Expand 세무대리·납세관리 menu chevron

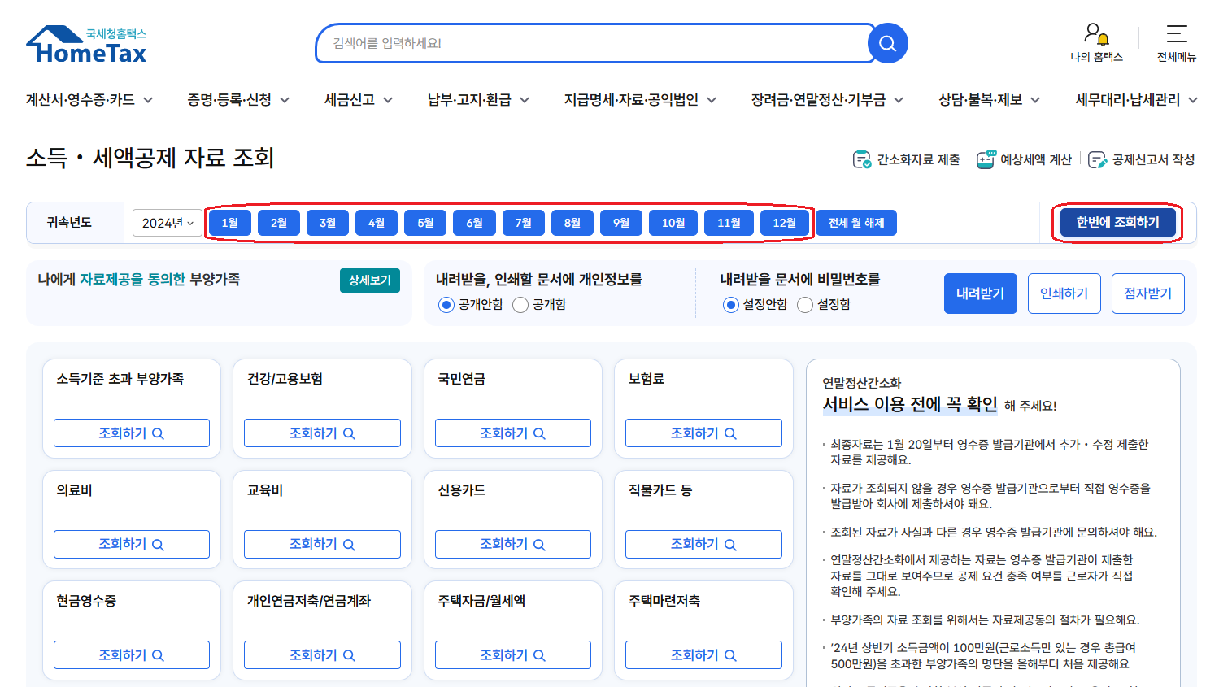(x=1193, y=100)
